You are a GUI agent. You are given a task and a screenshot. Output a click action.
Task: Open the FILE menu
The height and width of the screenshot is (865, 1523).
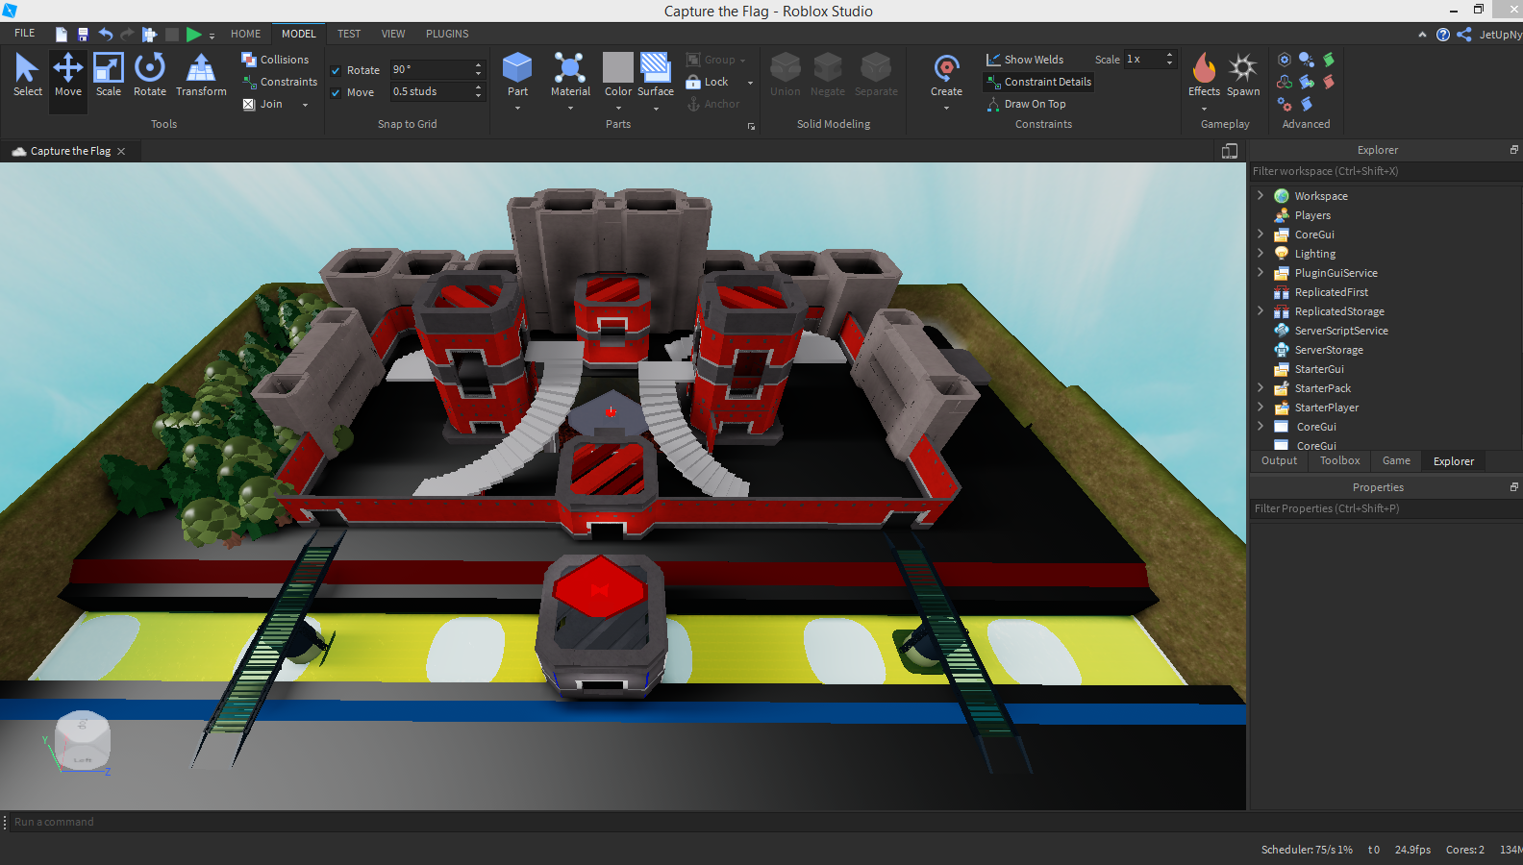pos(25,34)
